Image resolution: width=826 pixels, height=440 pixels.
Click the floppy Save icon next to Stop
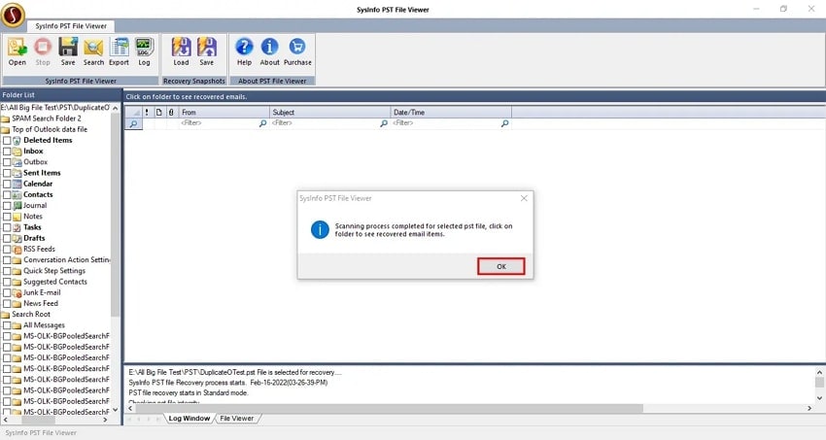pos(68,48)
